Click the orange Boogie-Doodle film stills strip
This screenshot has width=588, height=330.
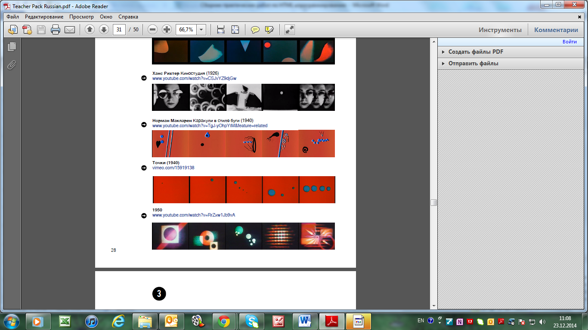[x=243, y=144]
